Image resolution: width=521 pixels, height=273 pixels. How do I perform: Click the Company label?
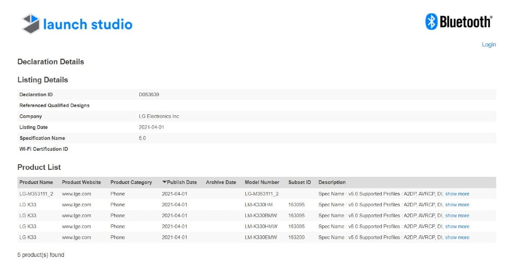pos(31,116)
